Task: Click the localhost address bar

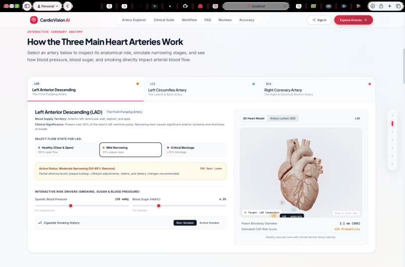Action: pos(256,6)
